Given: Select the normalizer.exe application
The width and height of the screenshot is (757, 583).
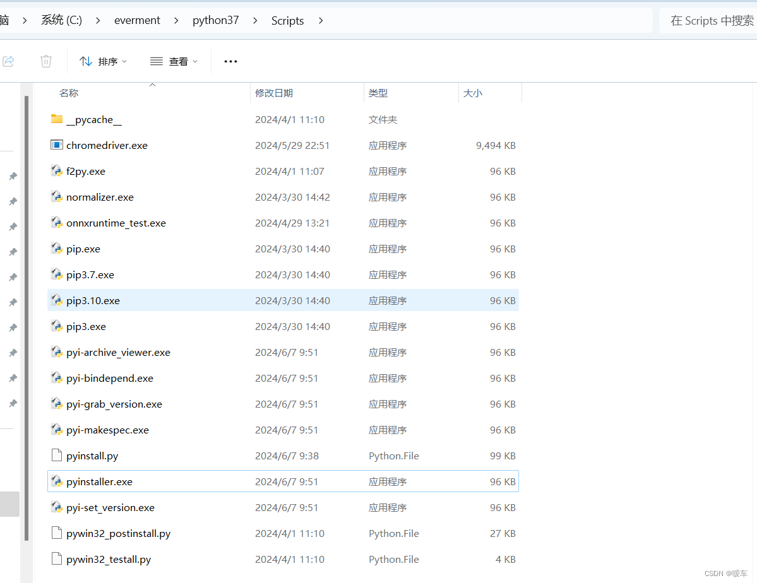Looking at the screenshot, I should pyautogui.click(x=100, y=197).
